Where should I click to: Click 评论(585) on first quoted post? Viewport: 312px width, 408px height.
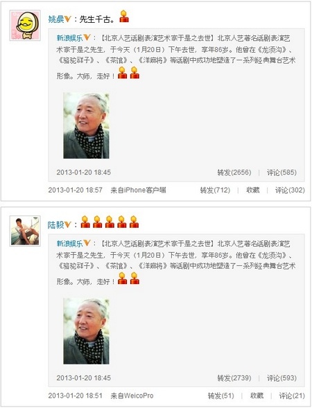[x=281, y=172]
